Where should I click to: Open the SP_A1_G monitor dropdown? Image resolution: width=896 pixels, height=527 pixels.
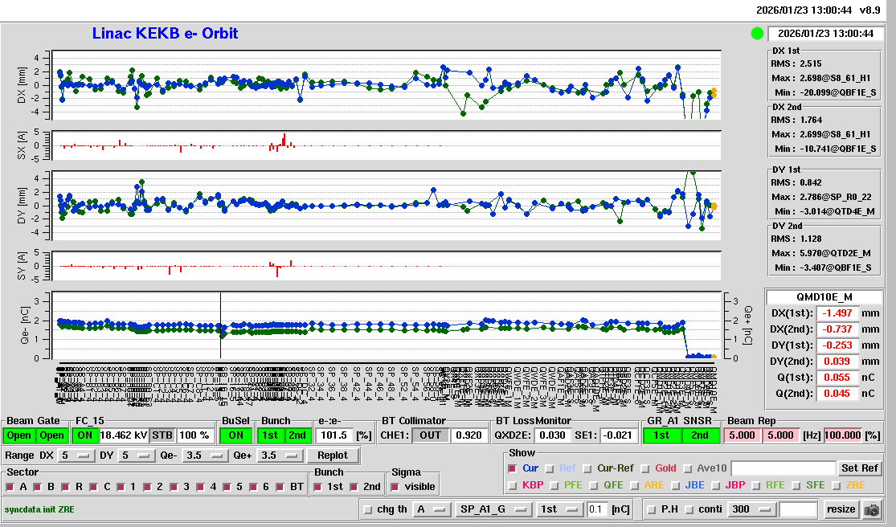click(493, 509)
